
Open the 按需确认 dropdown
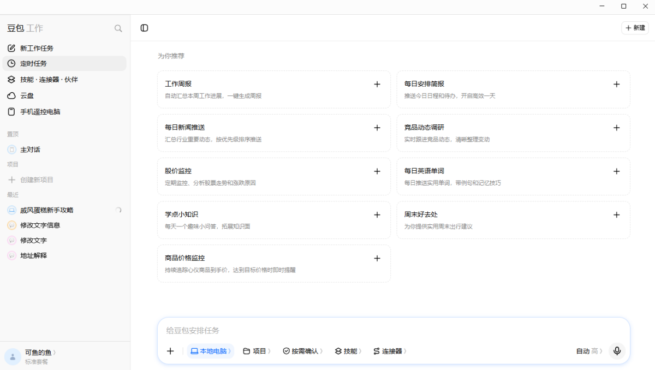[x=302, y=351]
